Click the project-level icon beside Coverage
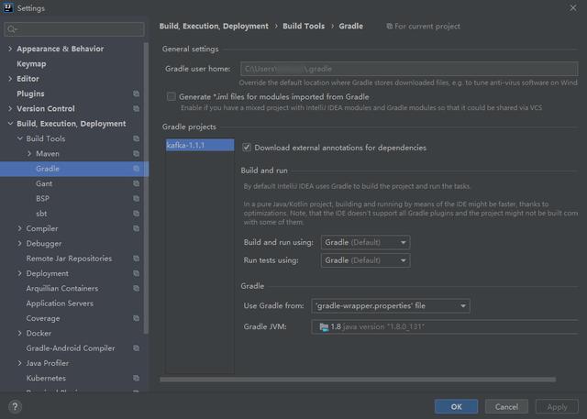 (x=137, y=318)
